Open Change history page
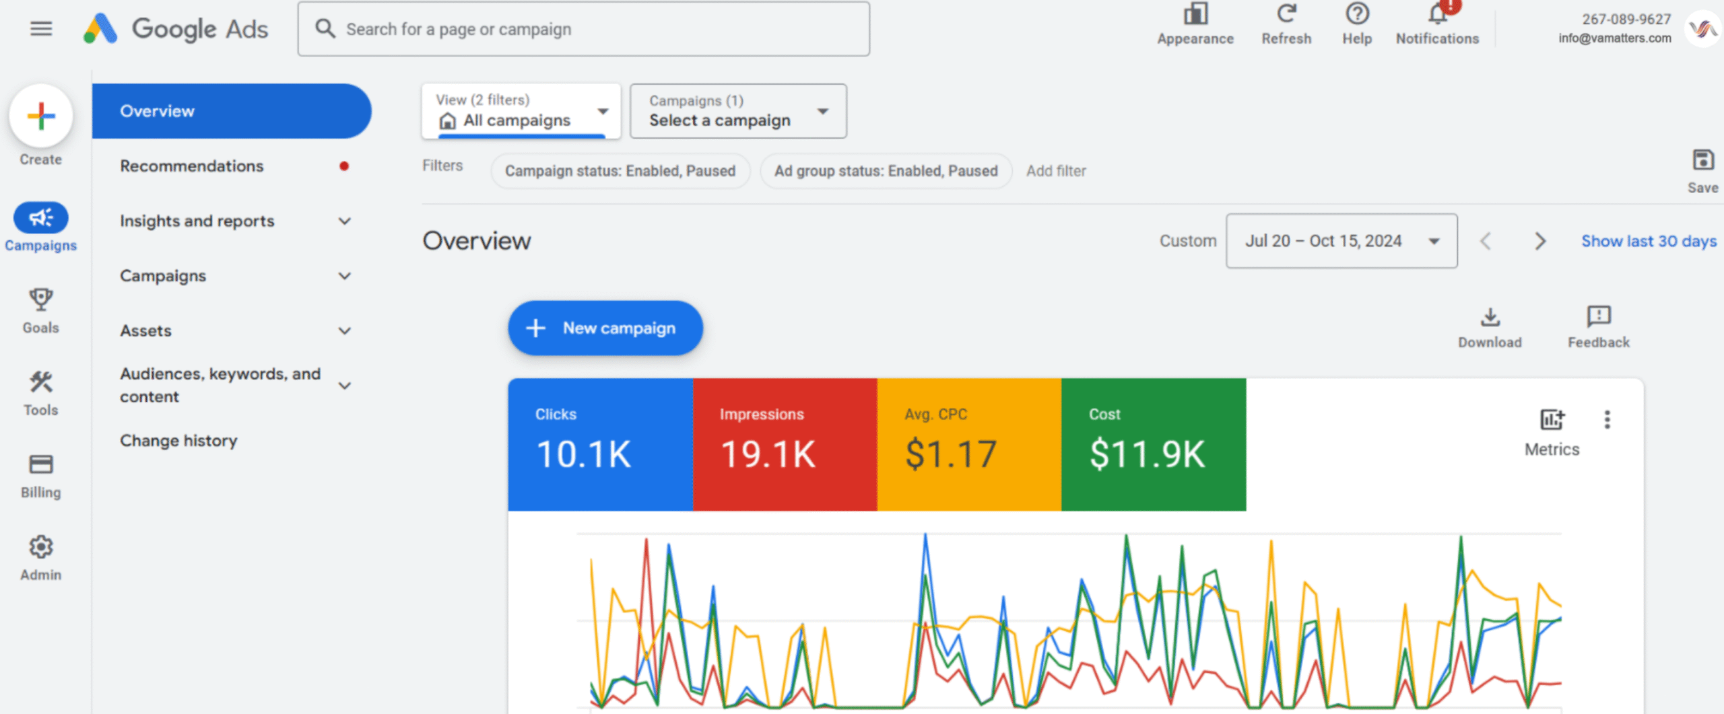Screen dimensions: 1724x714 pos(178,441)
